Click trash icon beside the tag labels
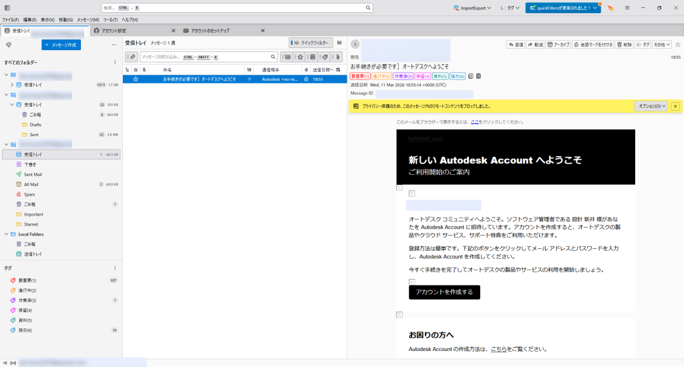684x367 pixels. 478,76
